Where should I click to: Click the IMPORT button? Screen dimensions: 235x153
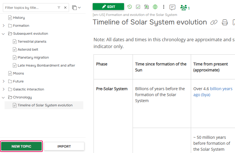64,146
